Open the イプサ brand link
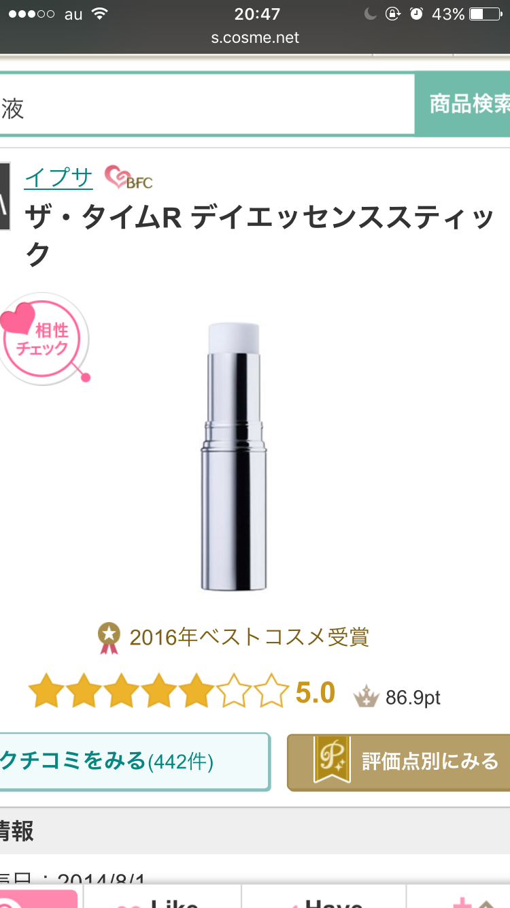Image resolution: width=510 pixels, height=908 pixels. (58, 178)
